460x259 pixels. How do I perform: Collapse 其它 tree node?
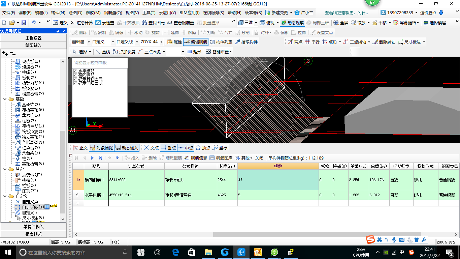5,169
